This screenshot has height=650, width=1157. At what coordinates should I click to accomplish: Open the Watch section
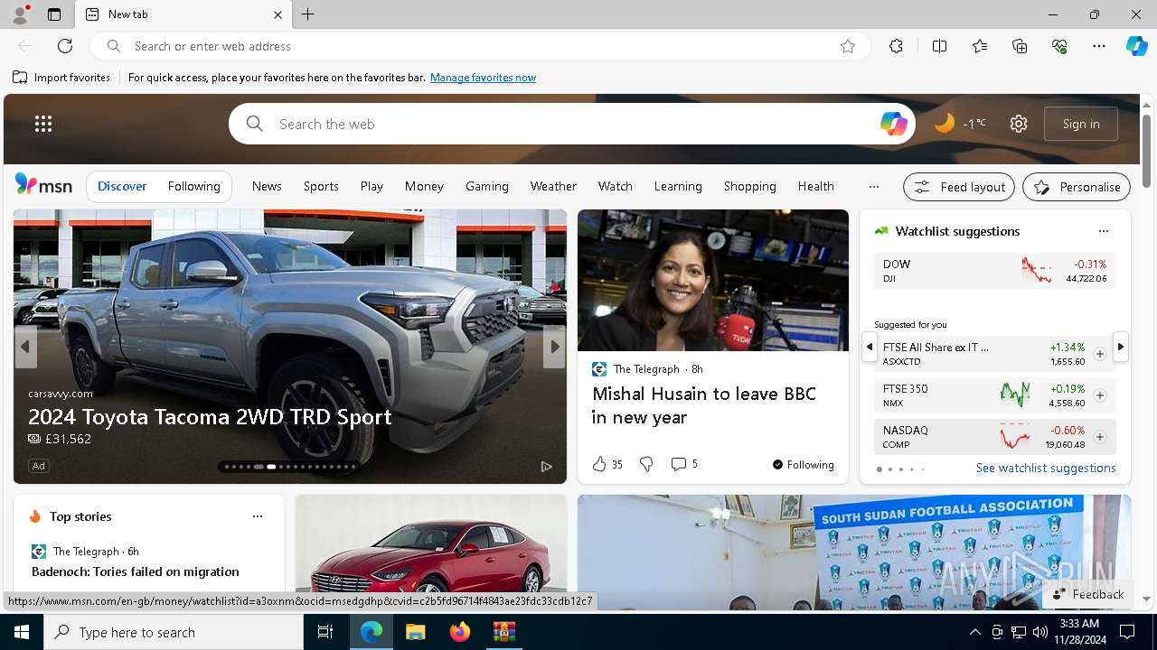click(616, 186)
